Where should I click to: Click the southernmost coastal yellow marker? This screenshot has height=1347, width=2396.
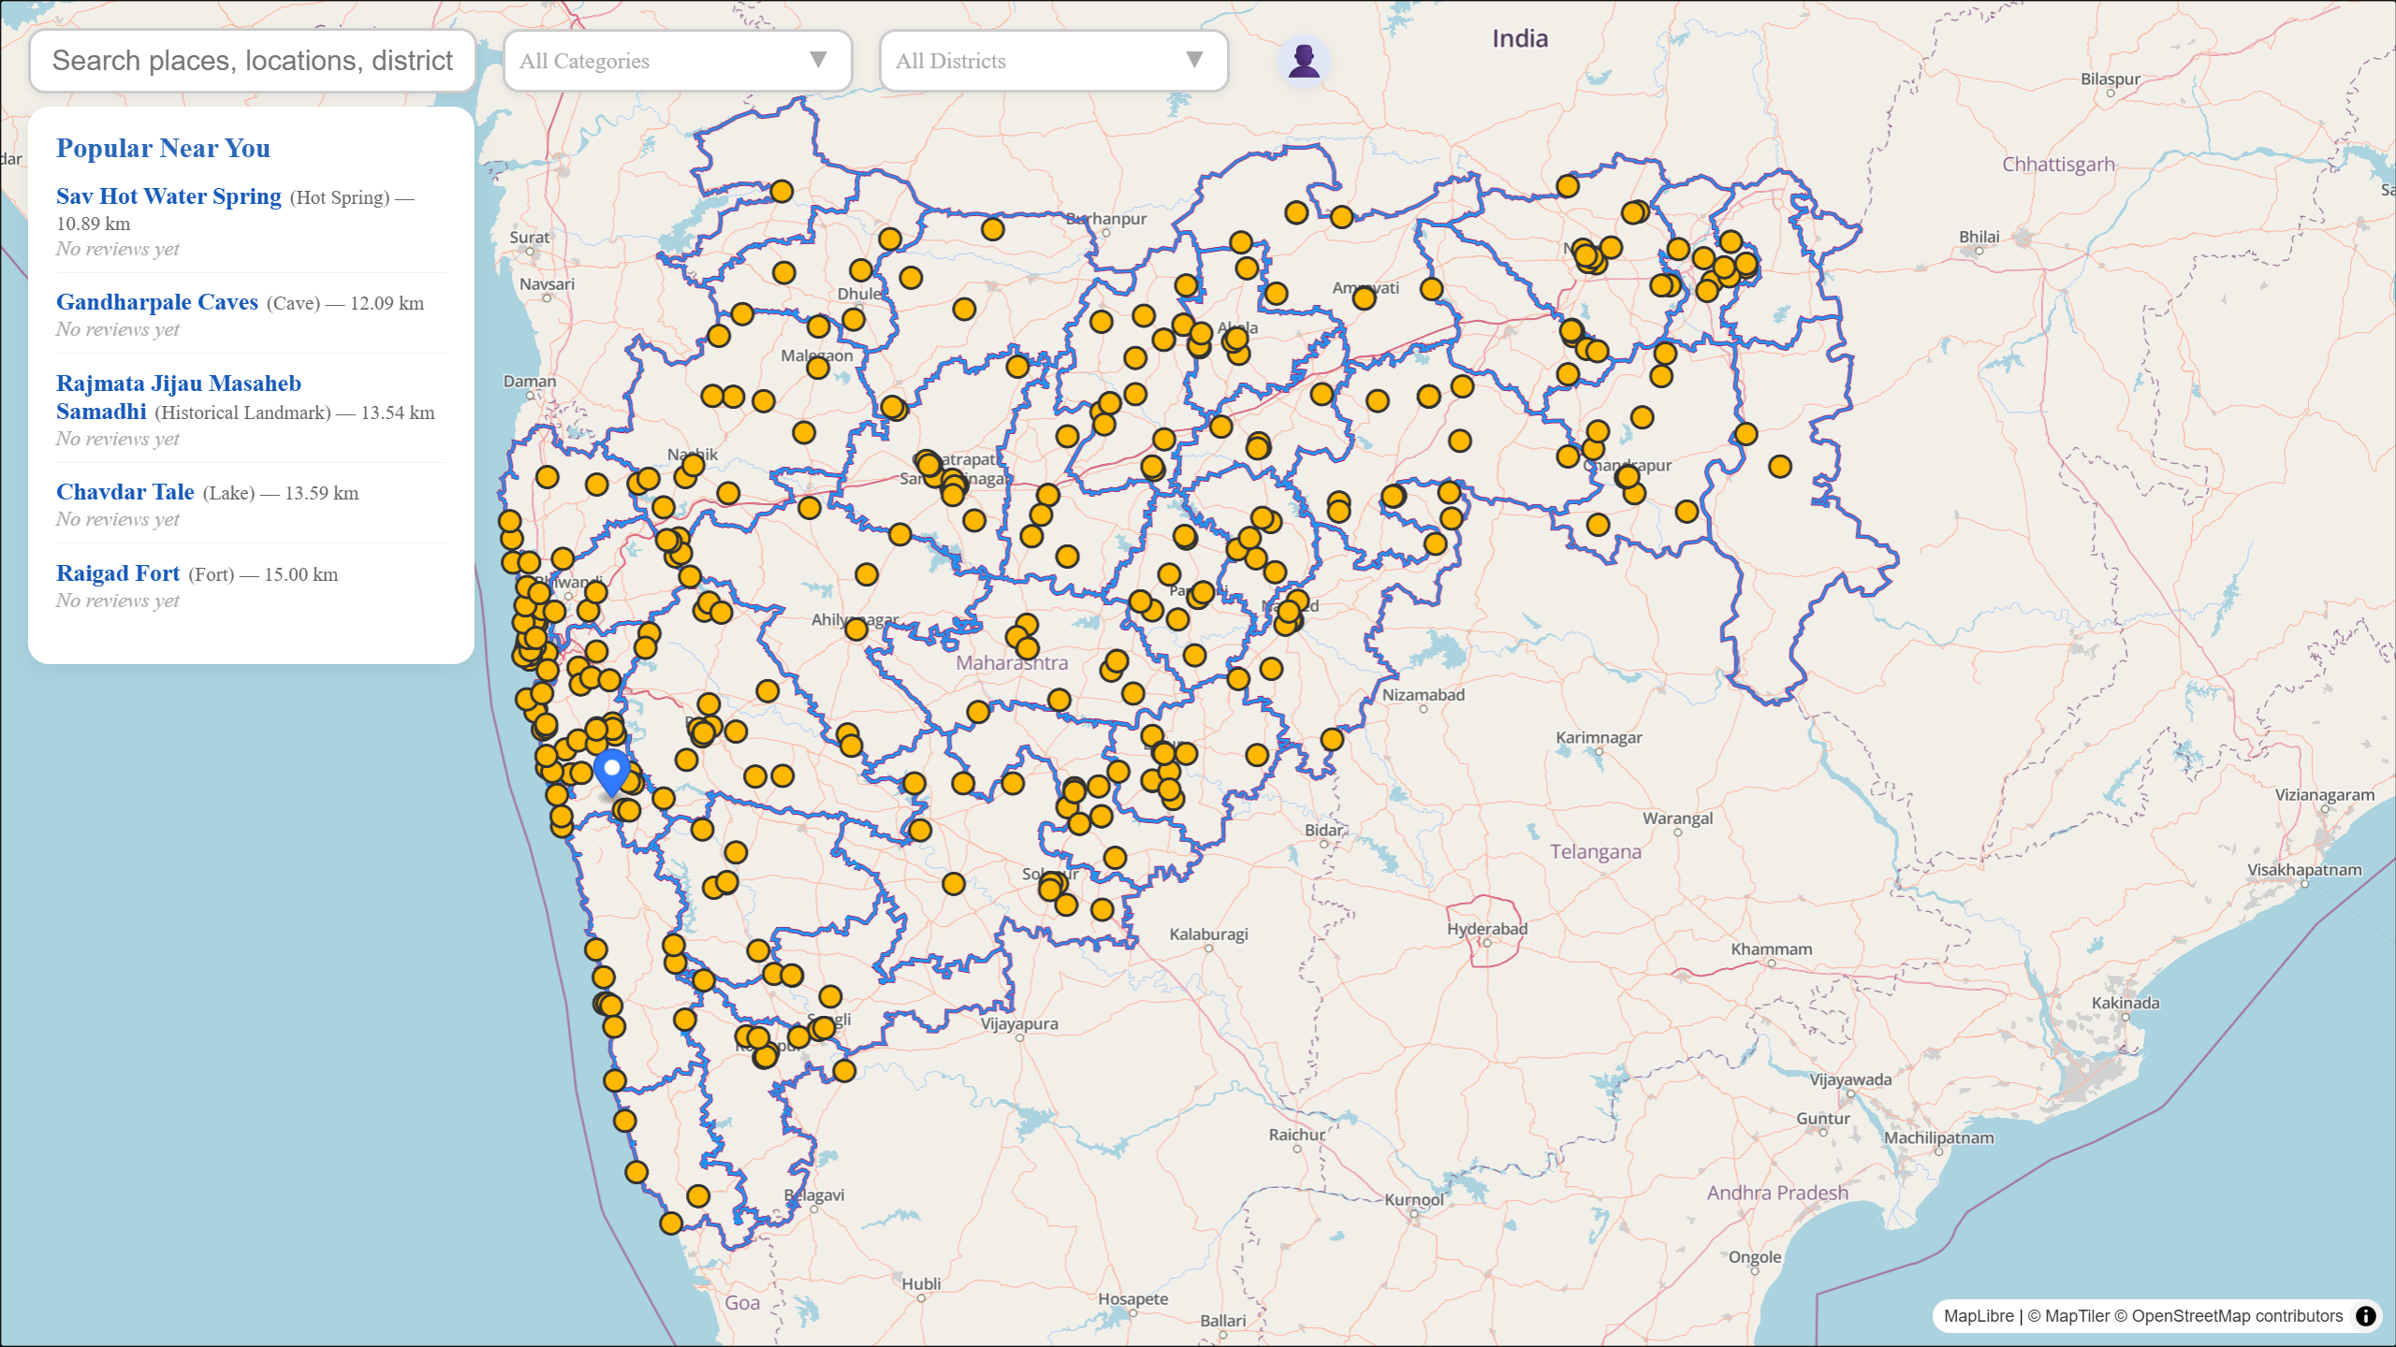671,1224
